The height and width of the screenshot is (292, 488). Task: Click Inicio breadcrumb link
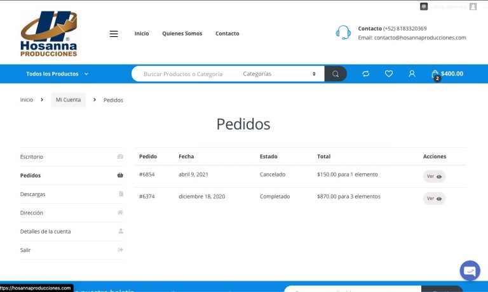click(27, 100)
